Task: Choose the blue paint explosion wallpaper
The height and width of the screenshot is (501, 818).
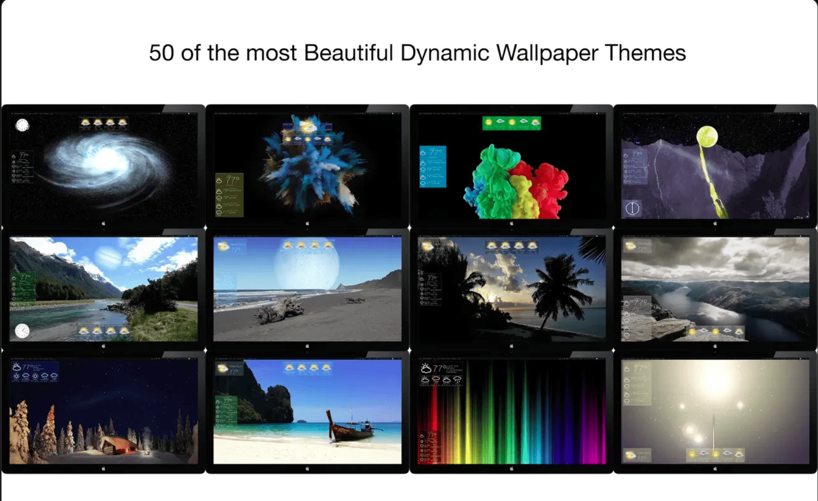Action: (x=307, y=165)
